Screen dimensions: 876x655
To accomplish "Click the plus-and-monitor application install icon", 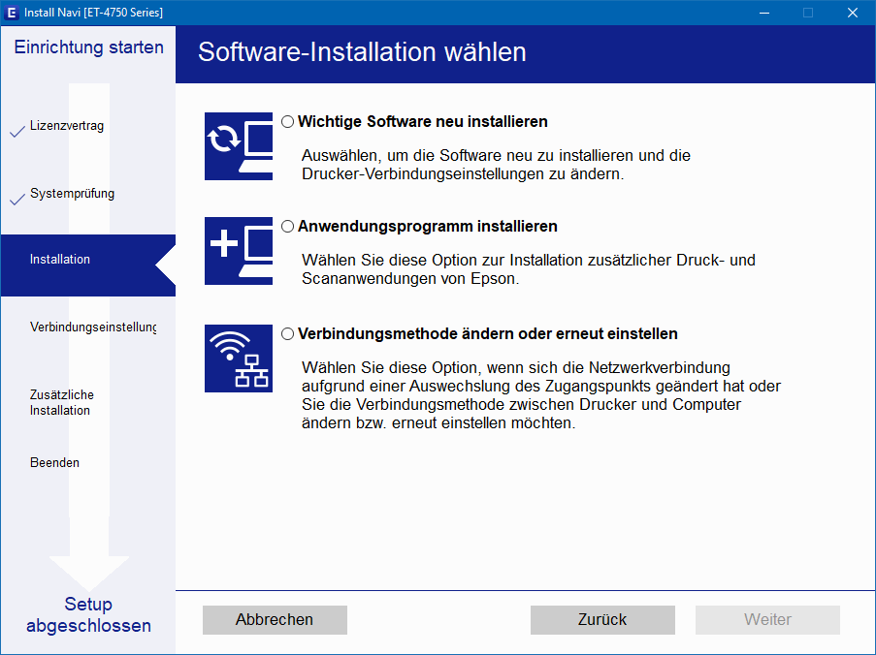I will click(x=239, y=251).
